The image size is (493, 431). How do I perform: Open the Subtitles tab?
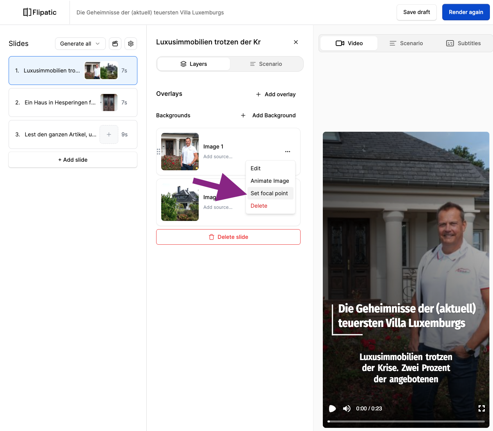(x=464, y=43)
